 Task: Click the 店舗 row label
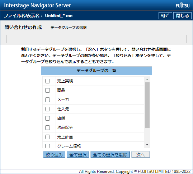[61, 118]
